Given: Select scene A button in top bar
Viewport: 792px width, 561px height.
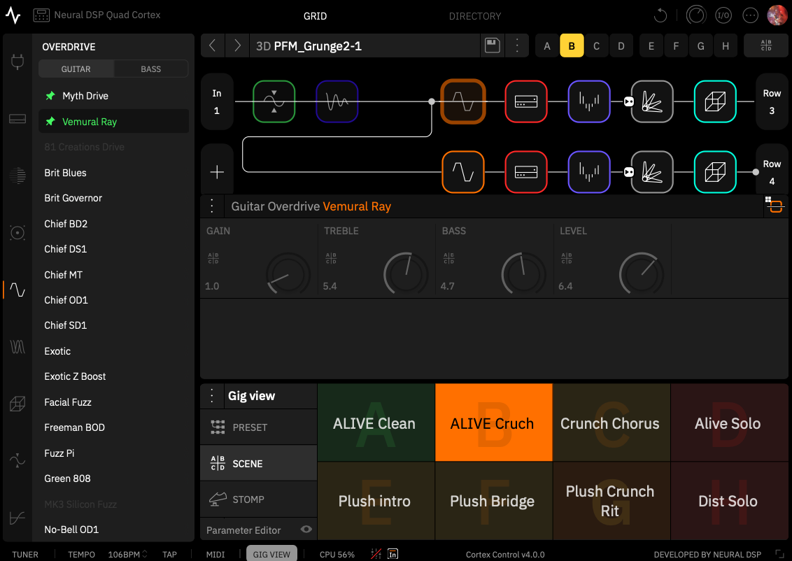Looking at the screenshot, I should click(547, 46).
